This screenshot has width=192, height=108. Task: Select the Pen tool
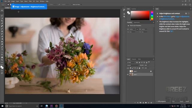point(2,47)
